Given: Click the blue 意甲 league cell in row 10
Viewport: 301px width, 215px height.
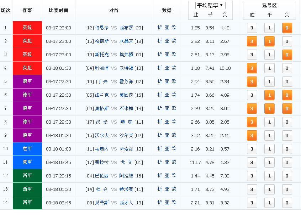Looking at the screenshot, I should click(27, 149).
